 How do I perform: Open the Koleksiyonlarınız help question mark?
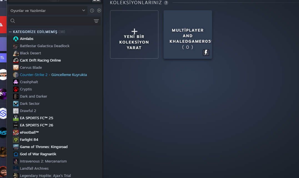click(166, 3)
